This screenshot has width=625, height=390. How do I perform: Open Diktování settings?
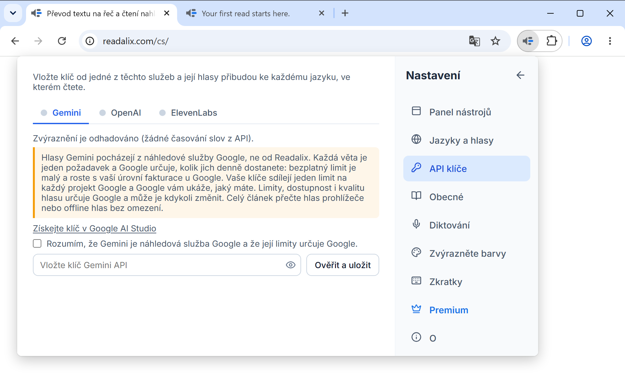[466, 225]
